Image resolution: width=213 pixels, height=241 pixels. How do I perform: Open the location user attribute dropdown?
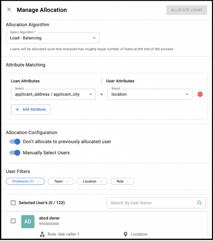click(x=150, y=94)
